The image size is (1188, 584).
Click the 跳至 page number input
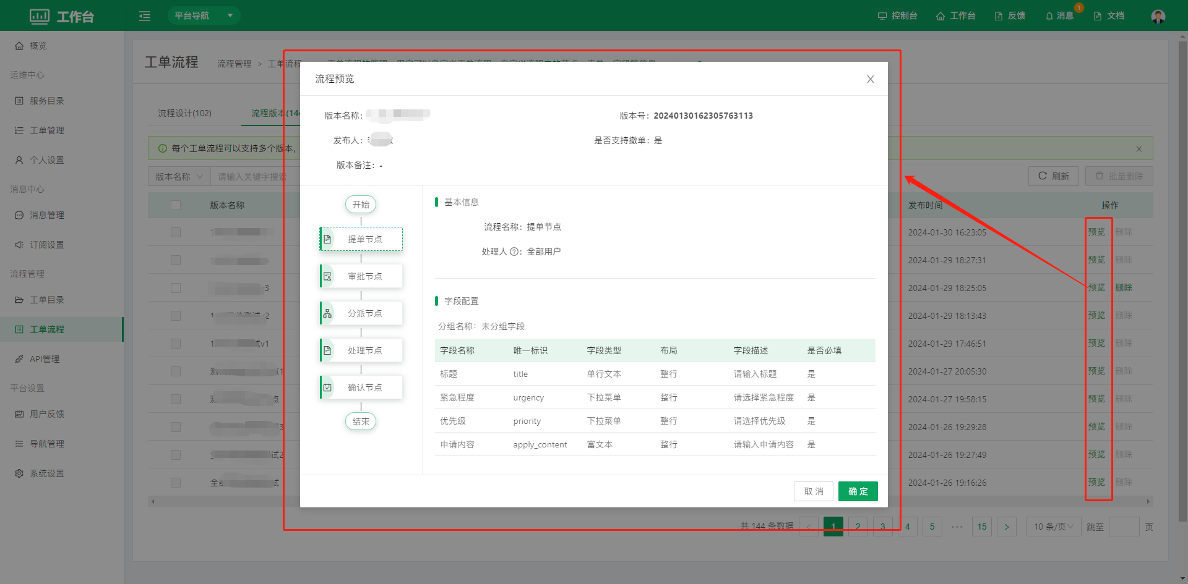tap(1124, 527)
